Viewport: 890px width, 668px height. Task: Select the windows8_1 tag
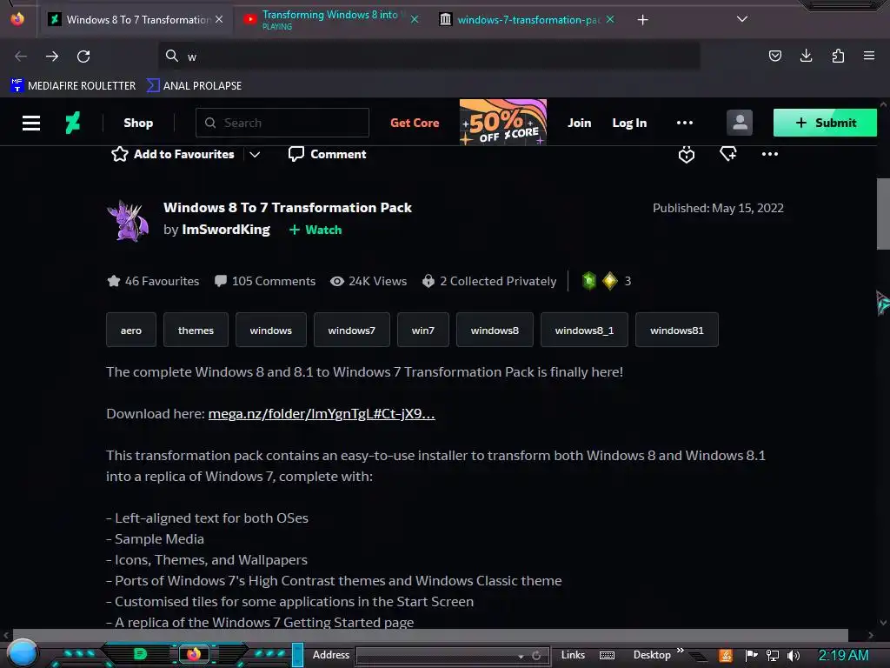(584, 330)
